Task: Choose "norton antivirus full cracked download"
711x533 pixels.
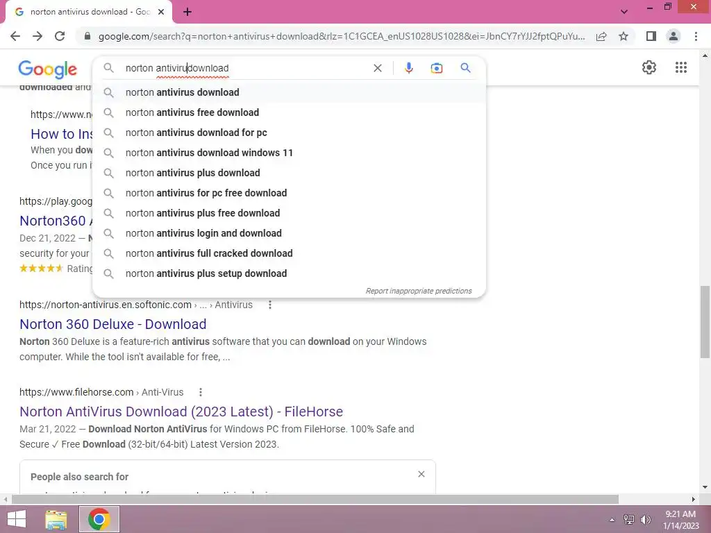Action: tap(290, 253)
